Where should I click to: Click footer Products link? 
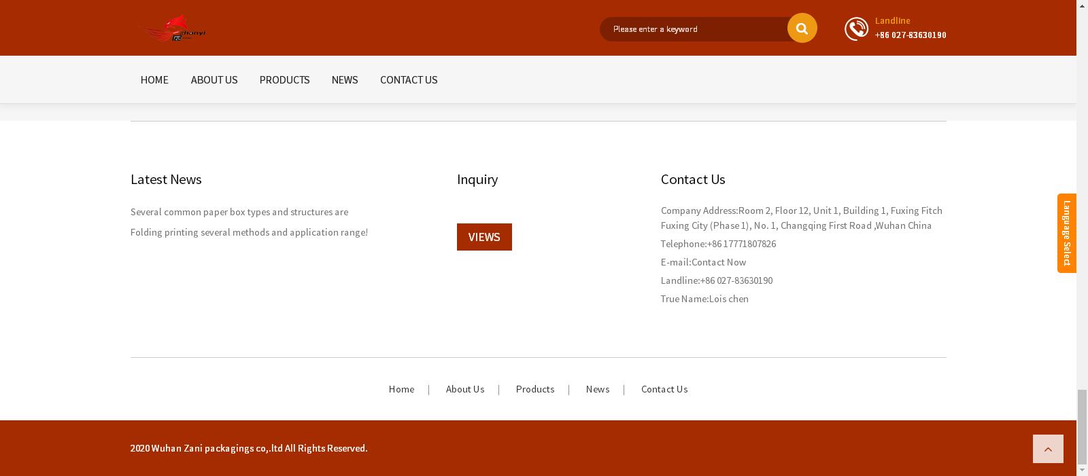point(535,389)
